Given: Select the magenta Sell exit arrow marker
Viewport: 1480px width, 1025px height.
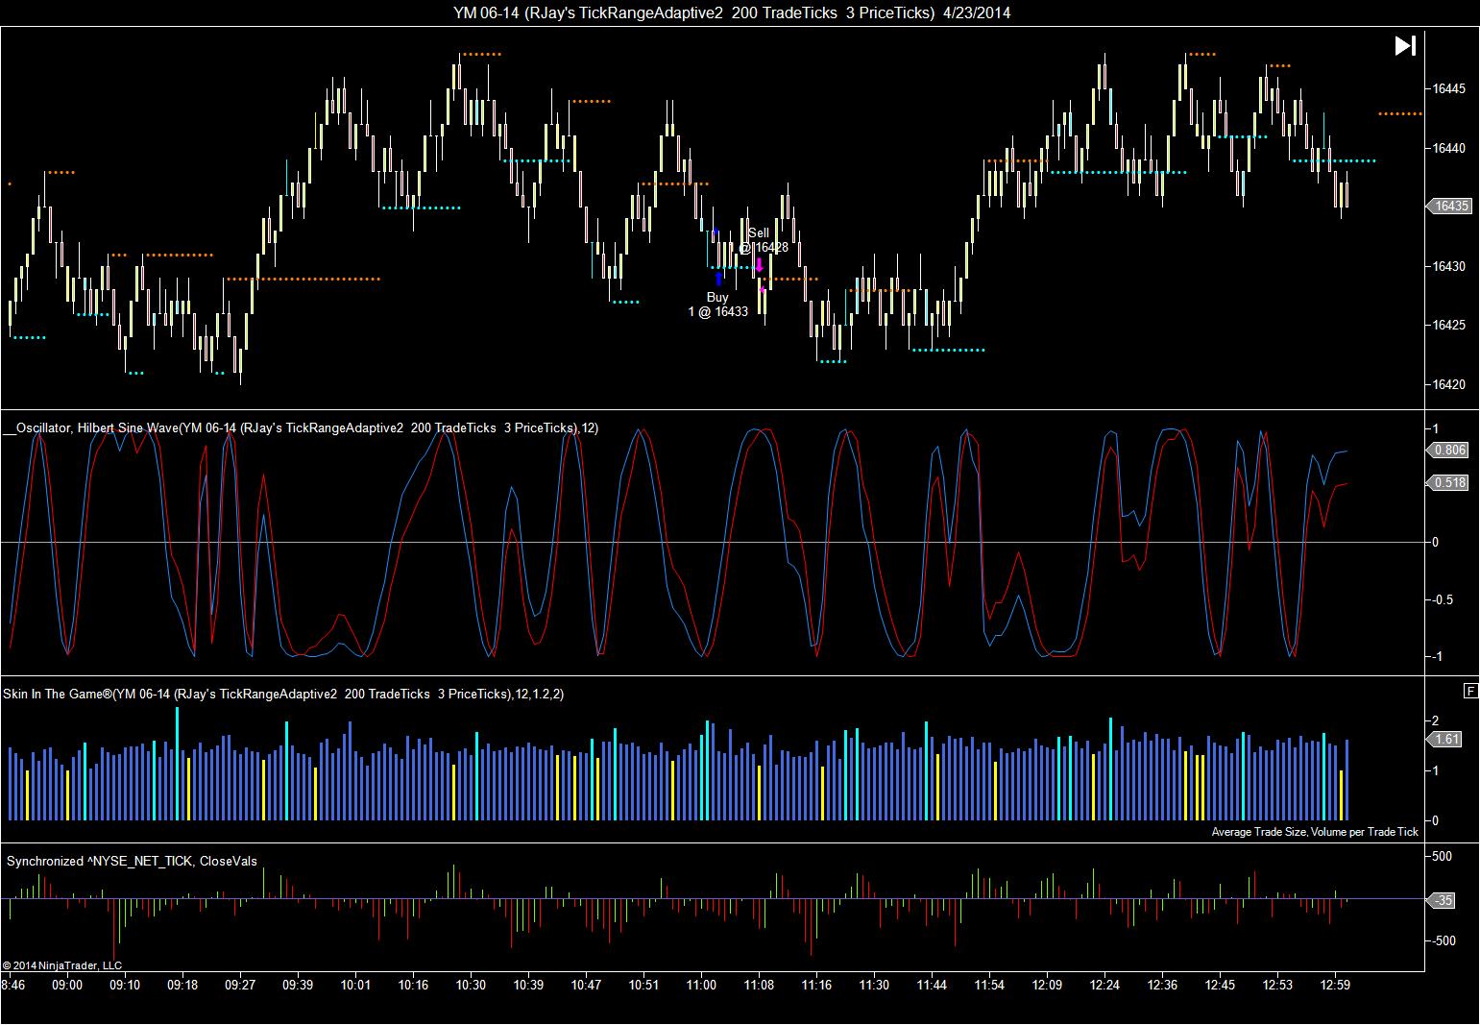Looking at the screenshot, I should (x=759, y=264).
